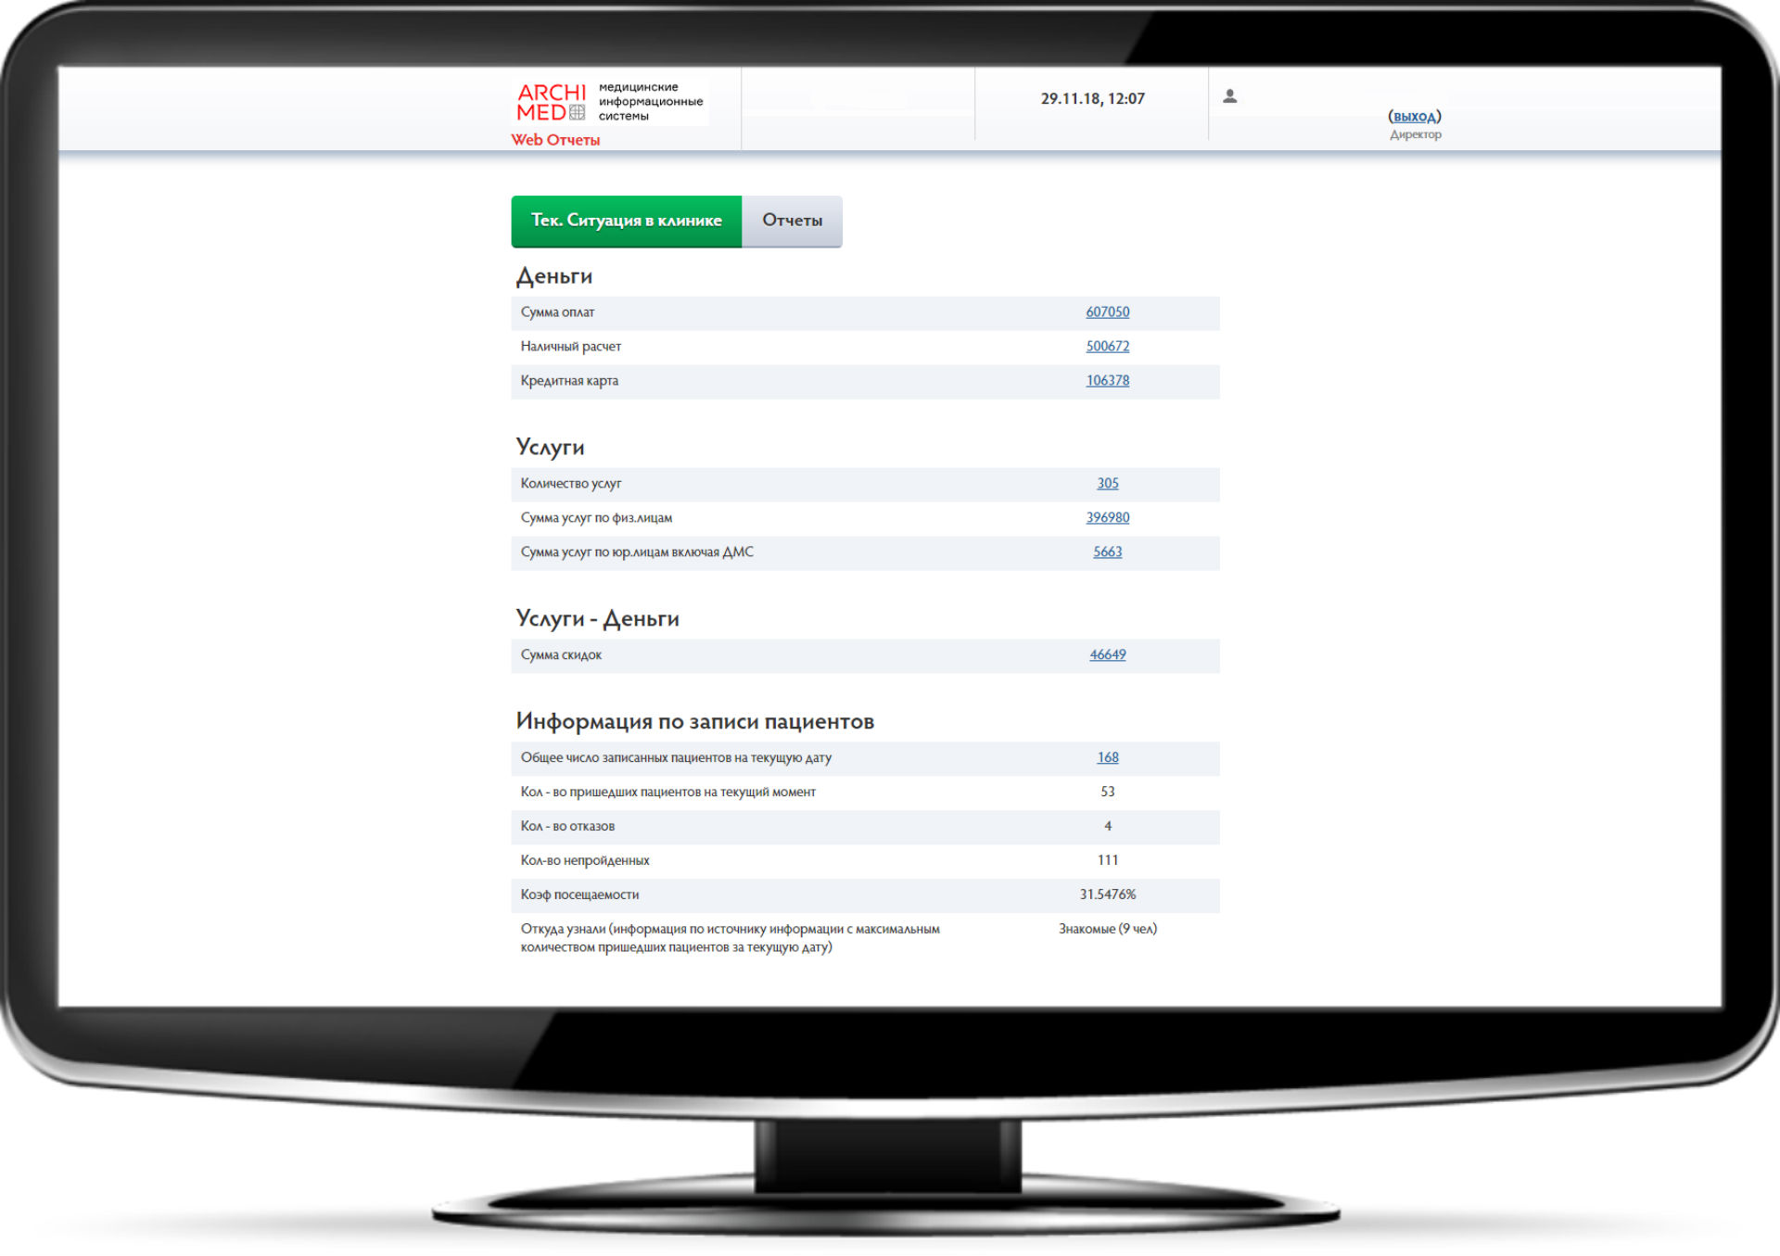Click the Коэф посещаемости row
Screen dimensions: 1780x1256
point(864,895)
